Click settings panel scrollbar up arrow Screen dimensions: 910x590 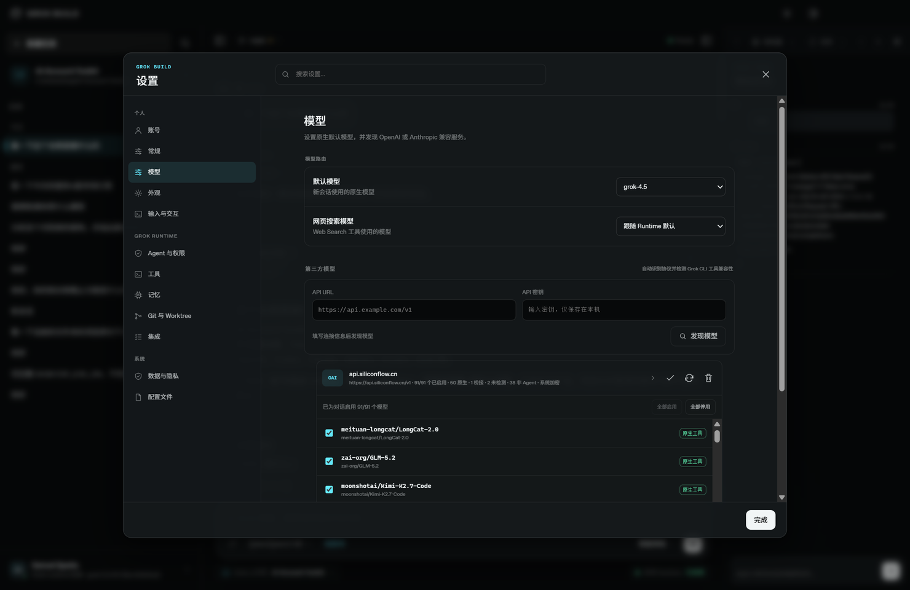(781, 101)
